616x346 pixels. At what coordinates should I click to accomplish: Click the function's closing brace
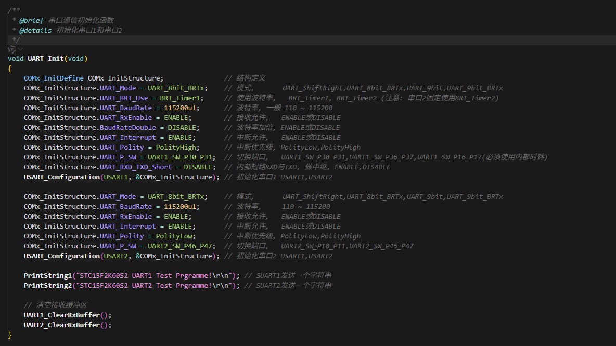[x=10, y=335]
